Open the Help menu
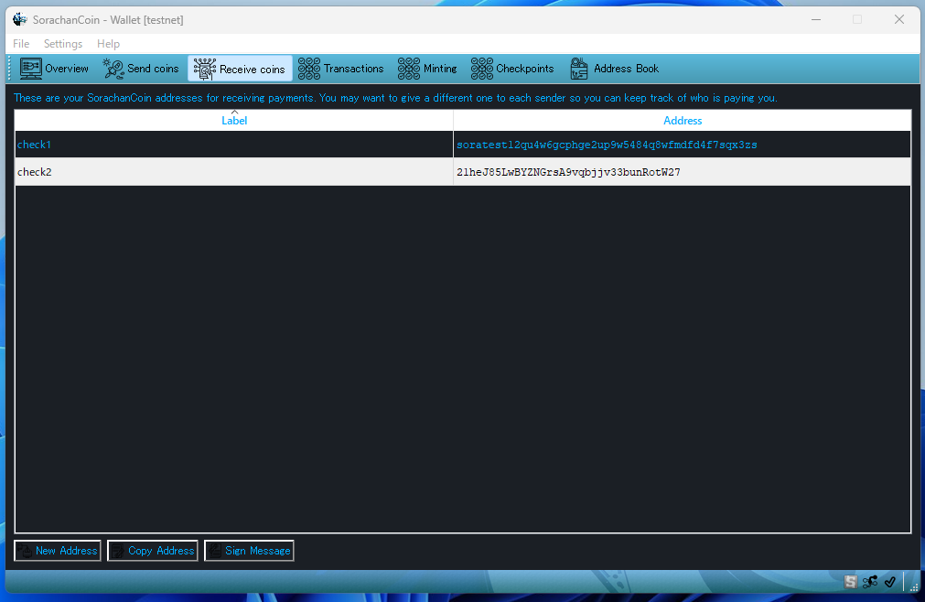This screenshot has height=602, width=925. (x=108, y=44)
